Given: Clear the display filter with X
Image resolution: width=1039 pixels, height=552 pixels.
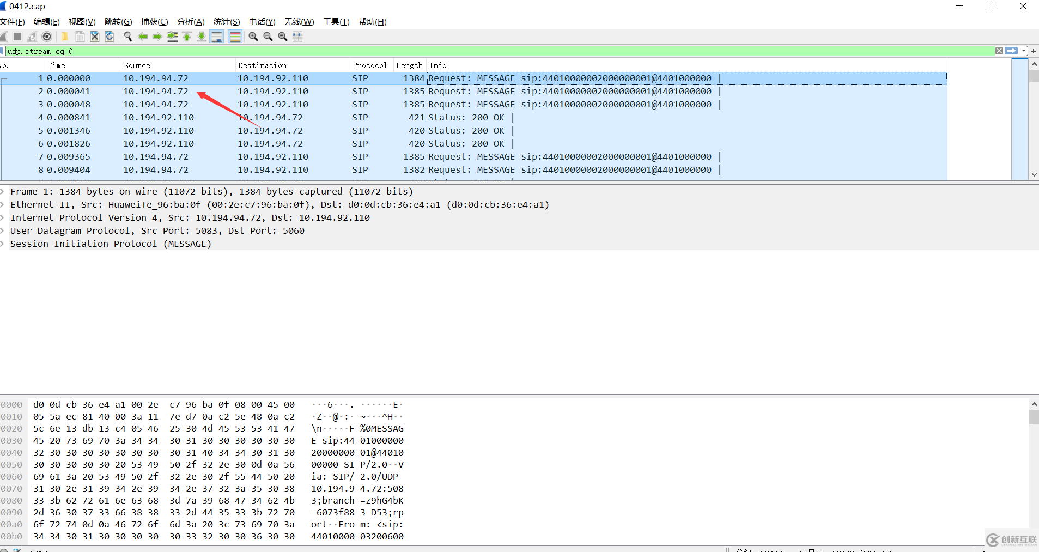Looking at the screenshot, I should click(x=999, y=51).
